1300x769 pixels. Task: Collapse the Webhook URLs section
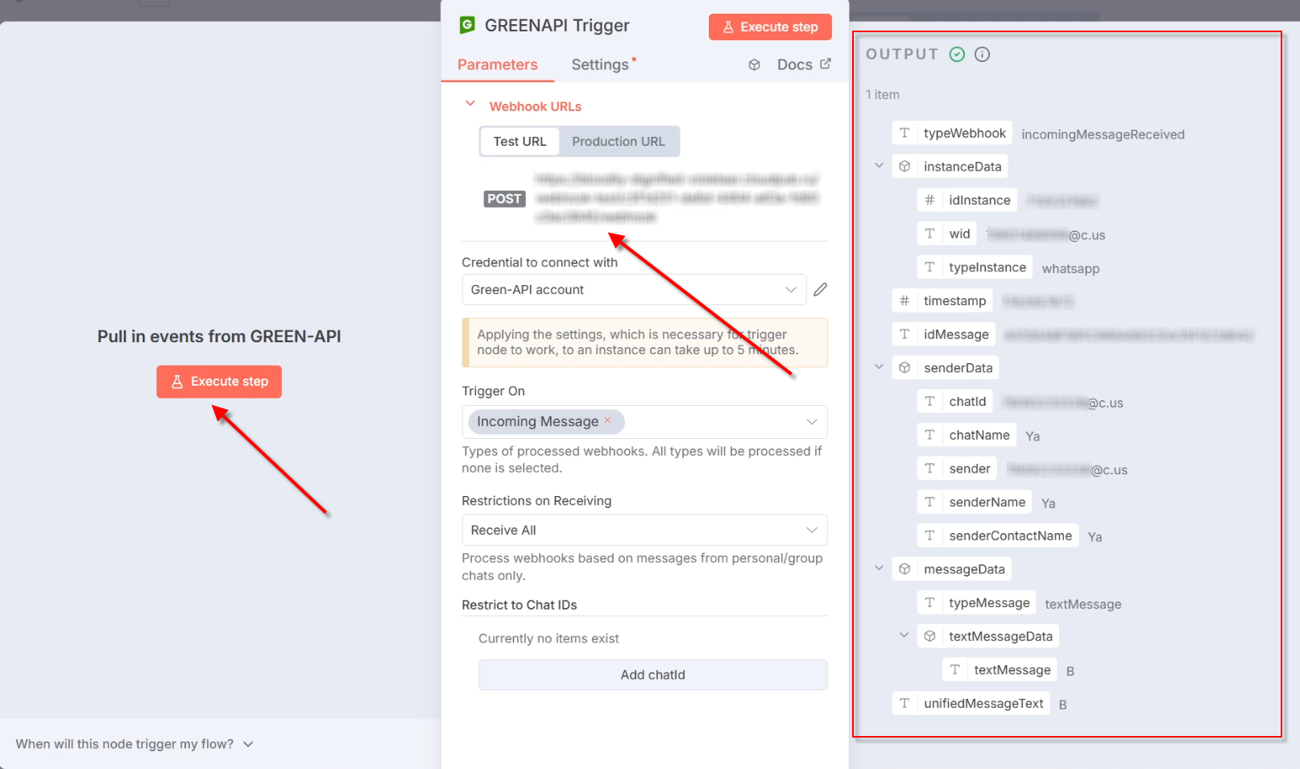coord(470,105)
